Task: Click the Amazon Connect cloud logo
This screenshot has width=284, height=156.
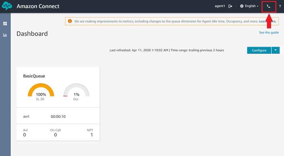Action: point(7,6)
